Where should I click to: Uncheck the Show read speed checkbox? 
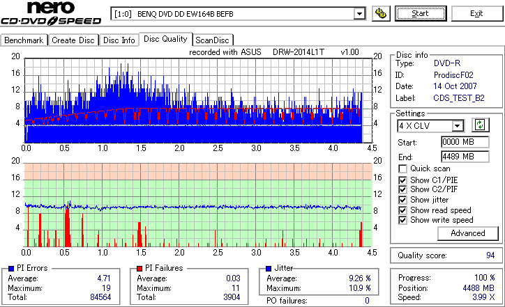pyautogui.click(x=402, y=210)
